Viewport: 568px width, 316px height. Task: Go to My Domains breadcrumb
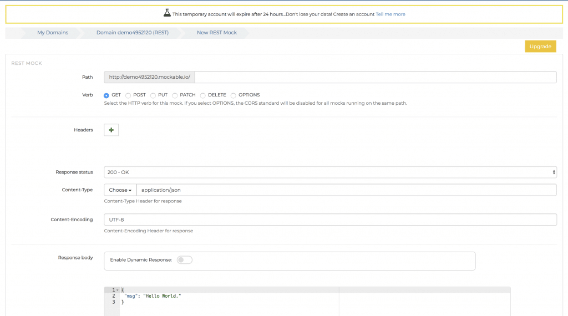(x=53, y=33)
